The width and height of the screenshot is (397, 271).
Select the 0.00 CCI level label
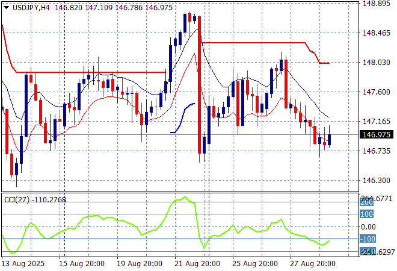click(368, 226)
